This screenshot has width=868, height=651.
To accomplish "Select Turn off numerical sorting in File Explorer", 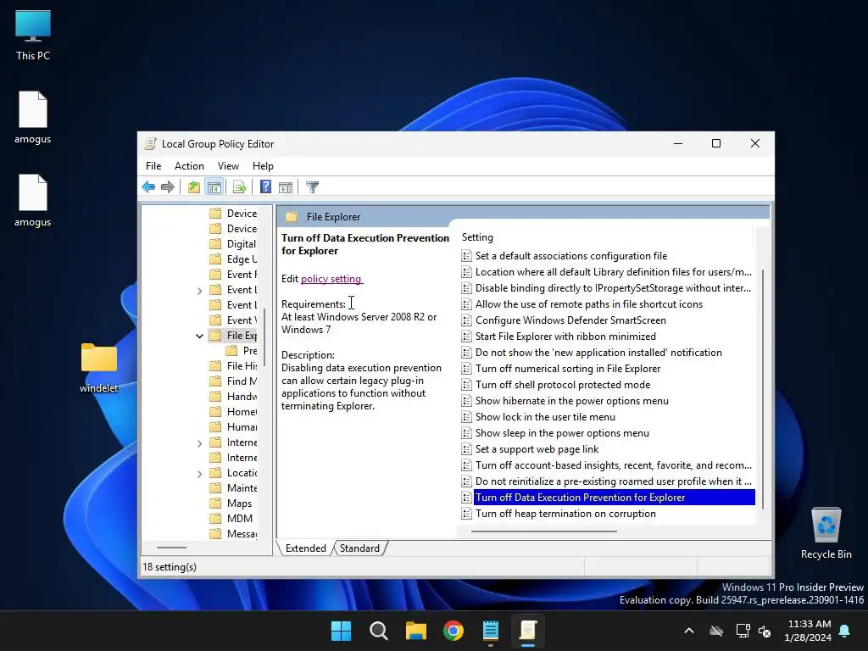I will (x=568, y=369).
